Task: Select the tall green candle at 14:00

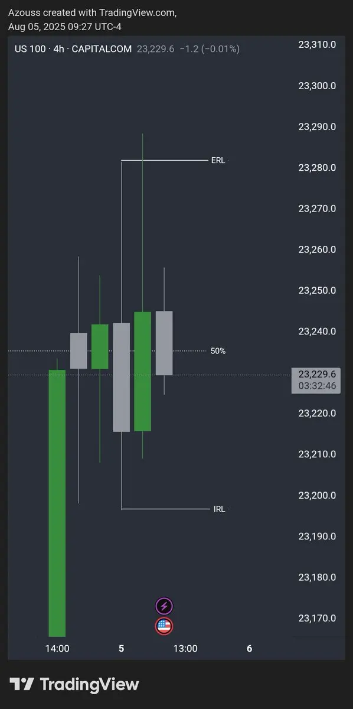Action: tap(57, 503)
